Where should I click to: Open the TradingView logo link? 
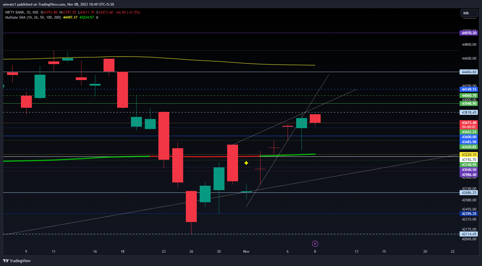[x=17, y=261]
